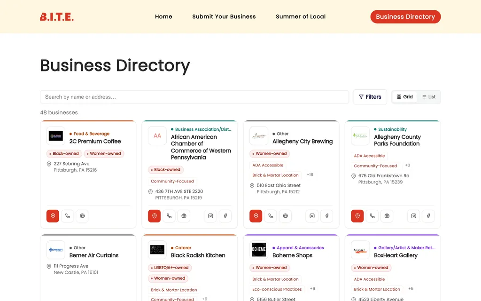Expand +3 tags on Allegheny County Parks Foundation
Screen dimensions: 481x301
click(407, 165)
